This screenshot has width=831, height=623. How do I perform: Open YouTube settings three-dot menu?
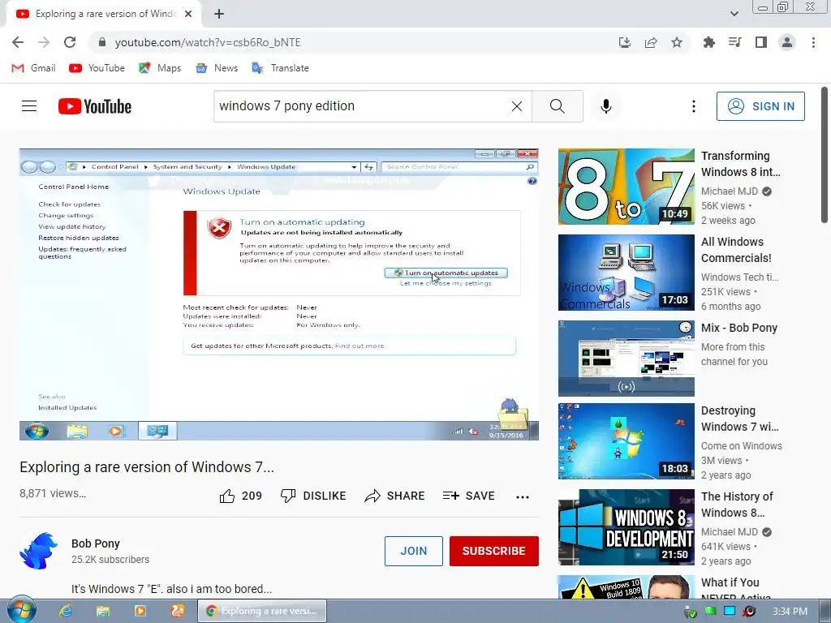(693, 106)
